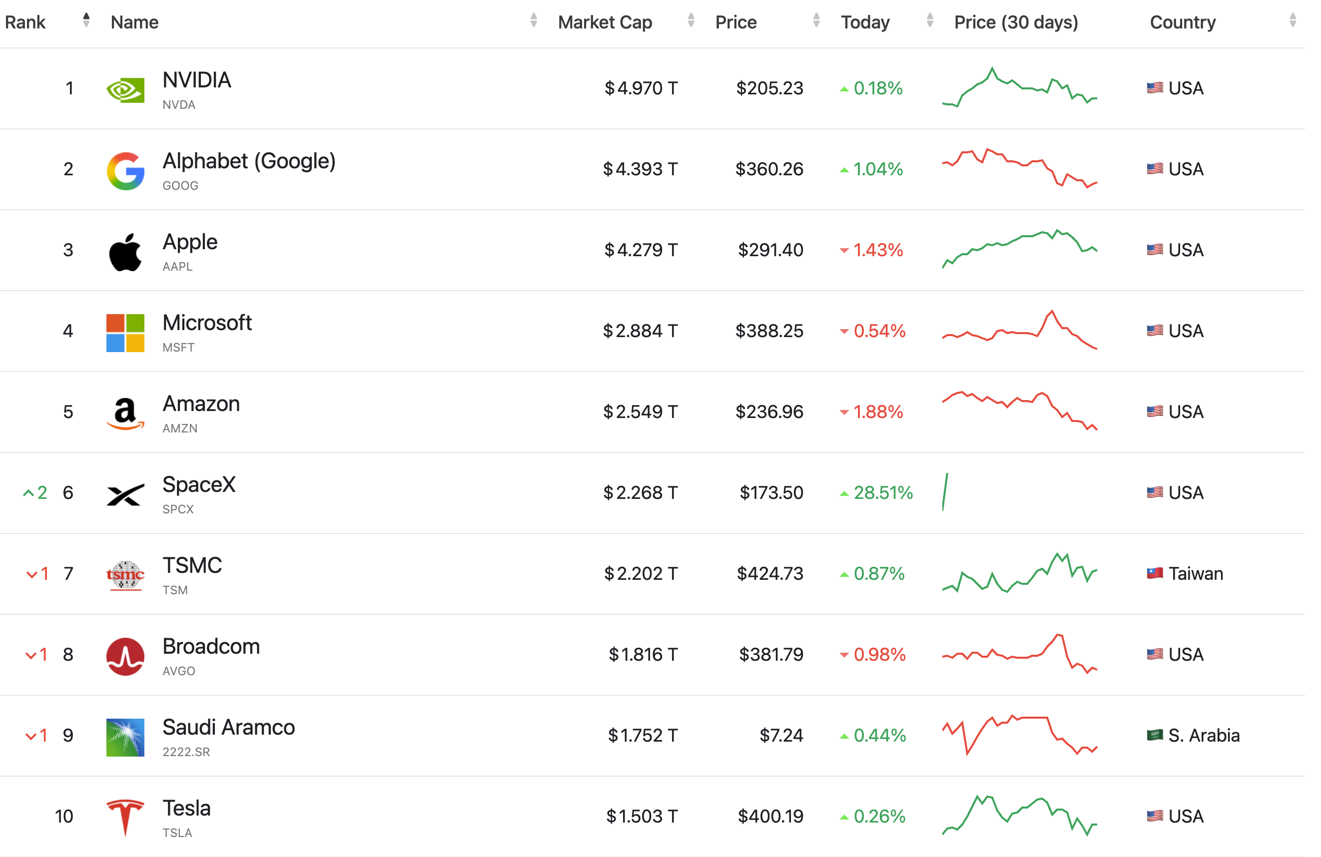
Task: Click the red down triangle beside 1.43%
Action: click(x=844, y=251)
